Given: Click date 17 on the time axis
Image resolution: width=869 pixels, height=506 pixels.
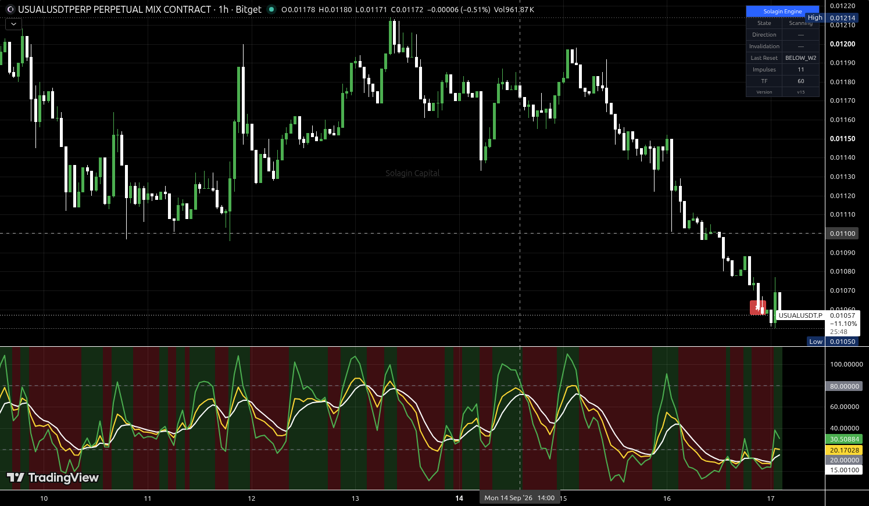Looking at the screenshot, I should [x=771, y=498].
